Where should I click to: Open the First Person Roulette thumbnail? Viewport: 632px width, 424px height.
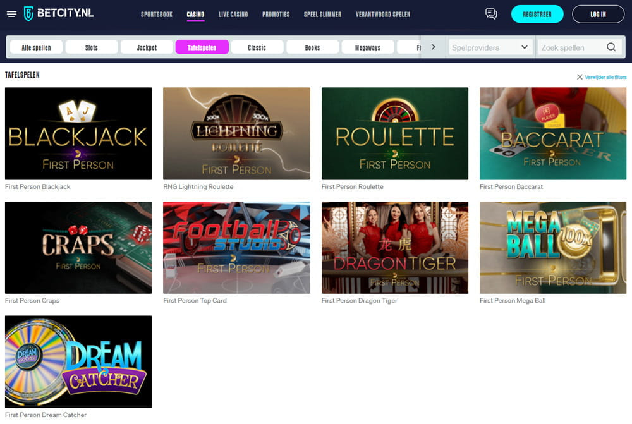pyautogui.click(x=395, y=133)
